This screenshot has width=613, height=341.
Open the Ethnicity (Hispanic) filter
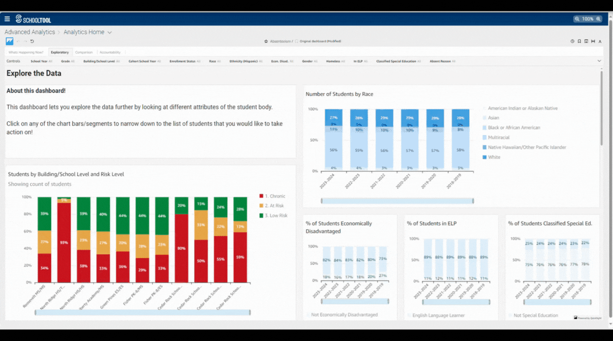[246, 61]
